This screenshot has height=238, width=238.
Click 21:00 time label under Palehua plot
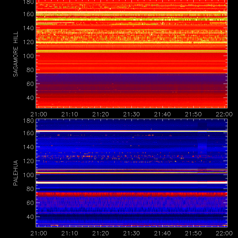39,233
